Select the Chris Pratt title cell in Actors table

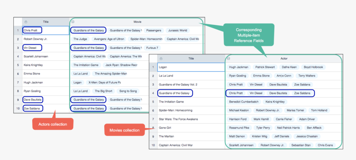(46, 30)
